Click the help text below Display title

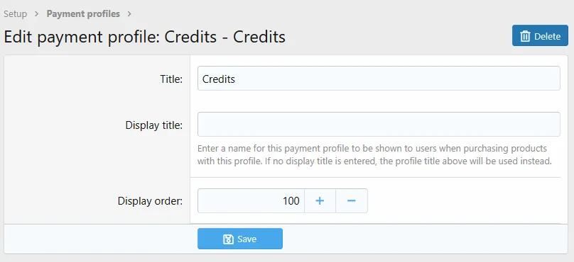coord(374,154)
